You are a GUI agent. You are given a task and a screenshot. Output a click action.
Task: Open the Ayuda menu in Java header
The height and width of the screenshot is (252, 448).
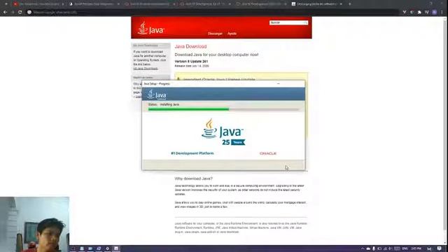coord(232,34)
